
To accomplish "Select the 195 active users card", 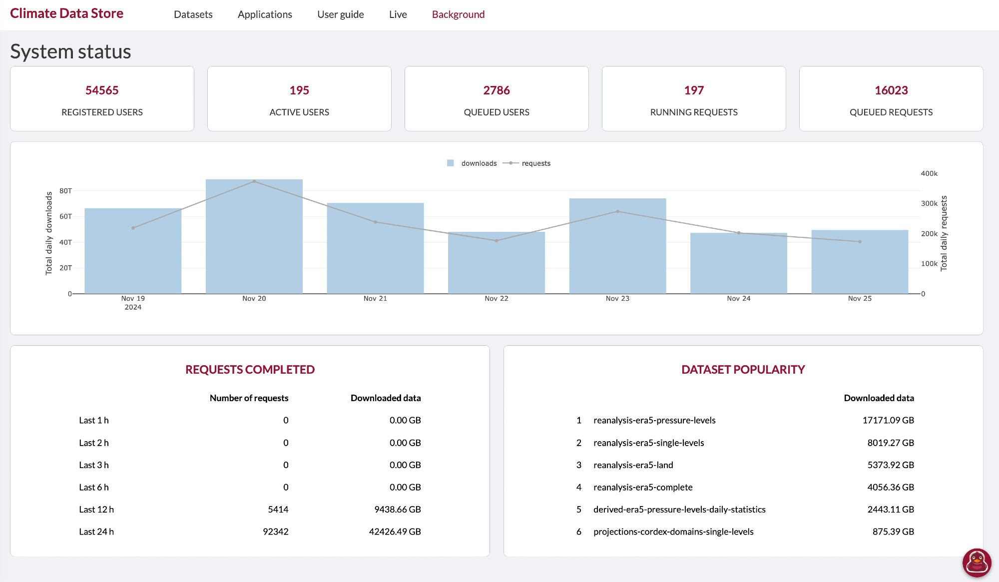I will tap(299, 99).
